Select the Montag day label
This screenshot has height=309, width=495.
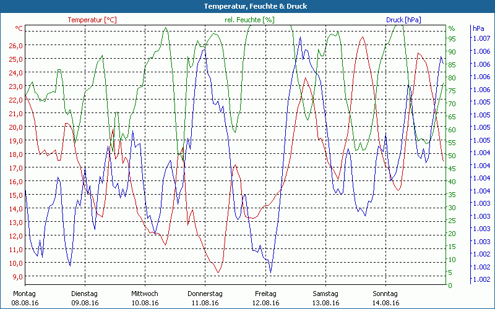click(x=24, y=294)
